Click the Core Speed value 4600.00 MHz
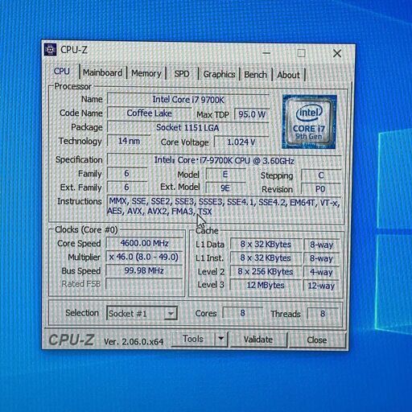This screenshot has height=412, width=412. tap(144, 243)
